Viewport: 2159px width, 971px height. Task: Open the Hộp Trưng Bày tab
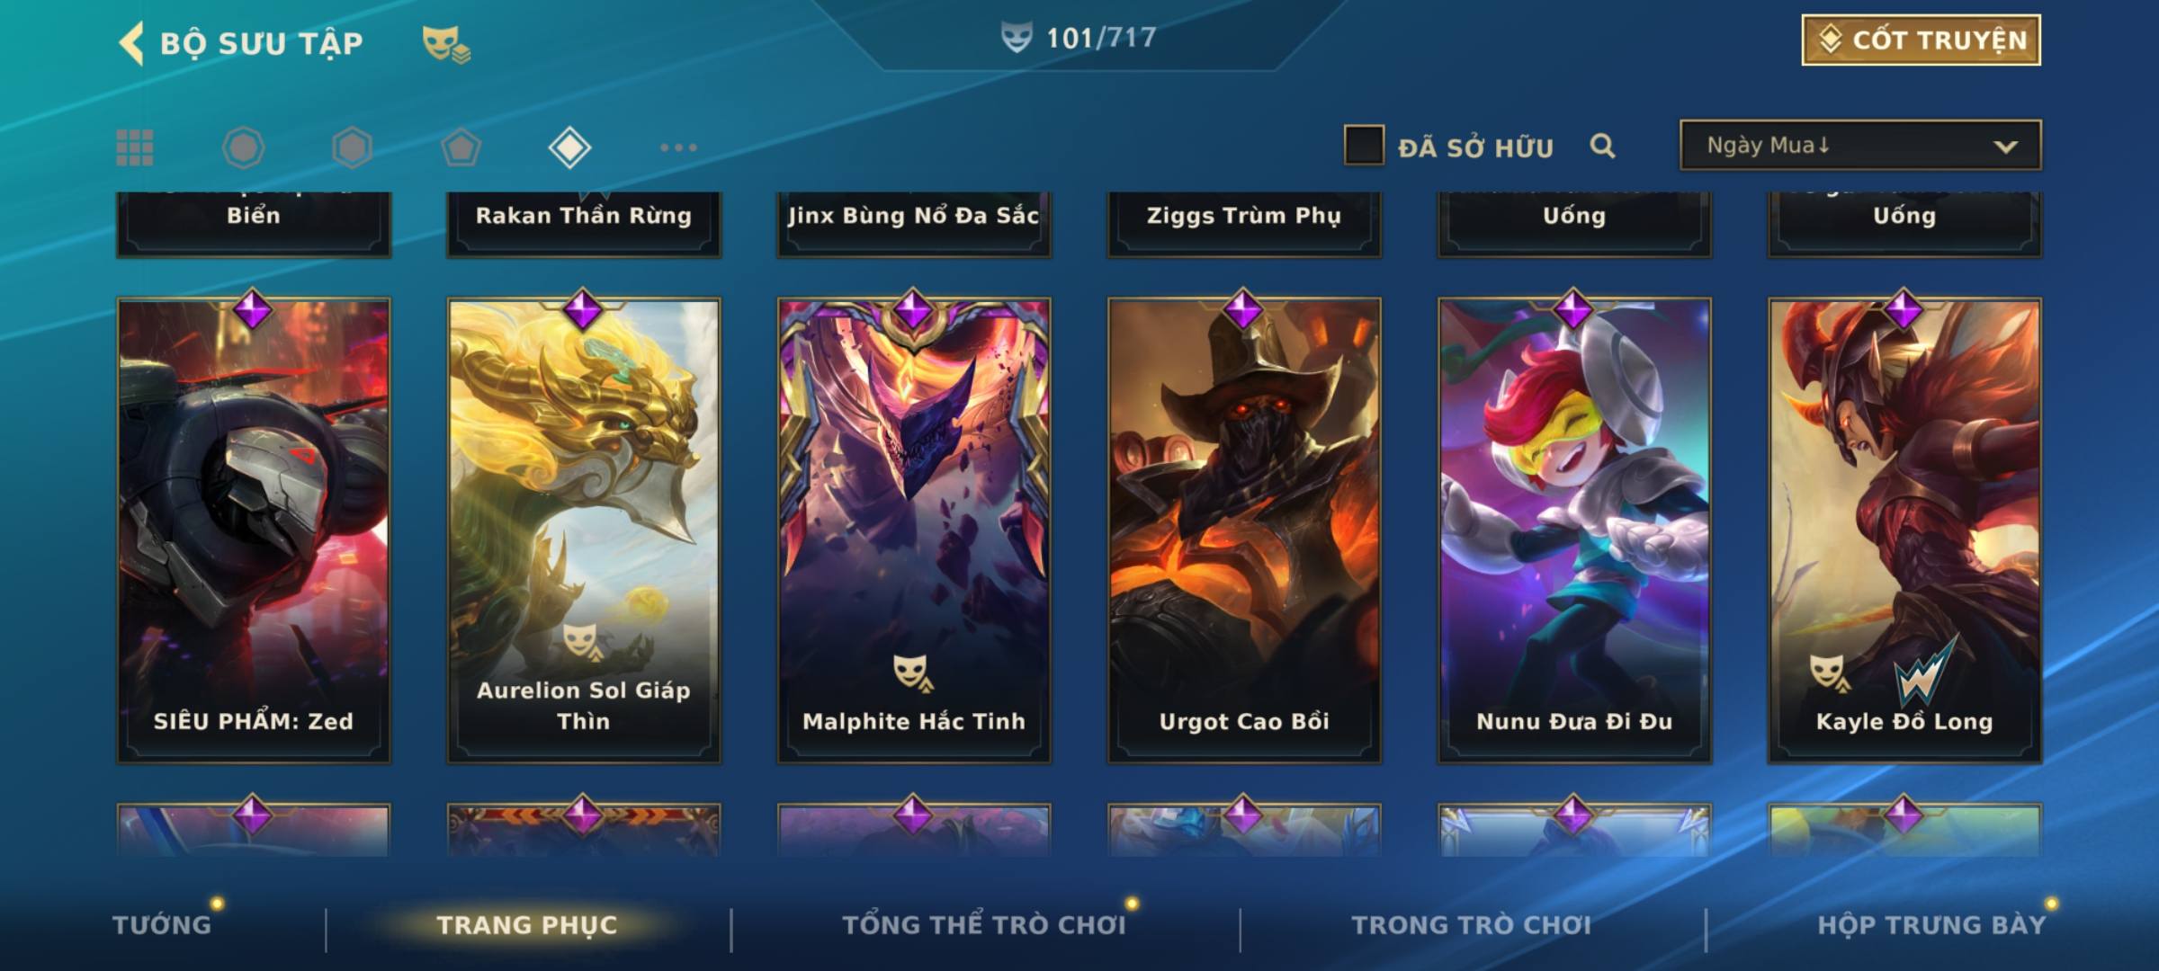point(1931,924)
